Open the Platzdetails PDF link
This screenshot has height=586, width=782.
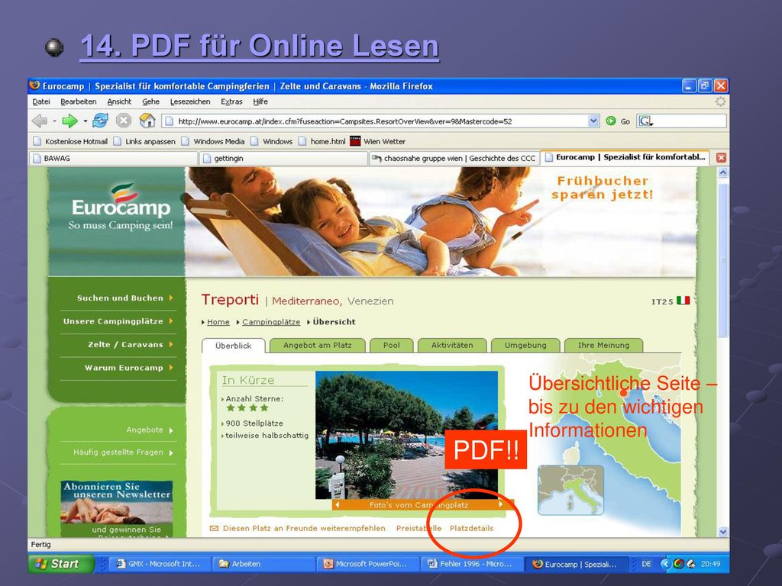471,528
